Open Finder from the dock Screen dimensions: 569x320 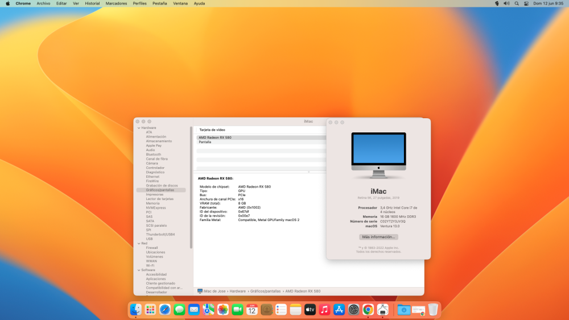pyautogui.click(x=136, y=310)
